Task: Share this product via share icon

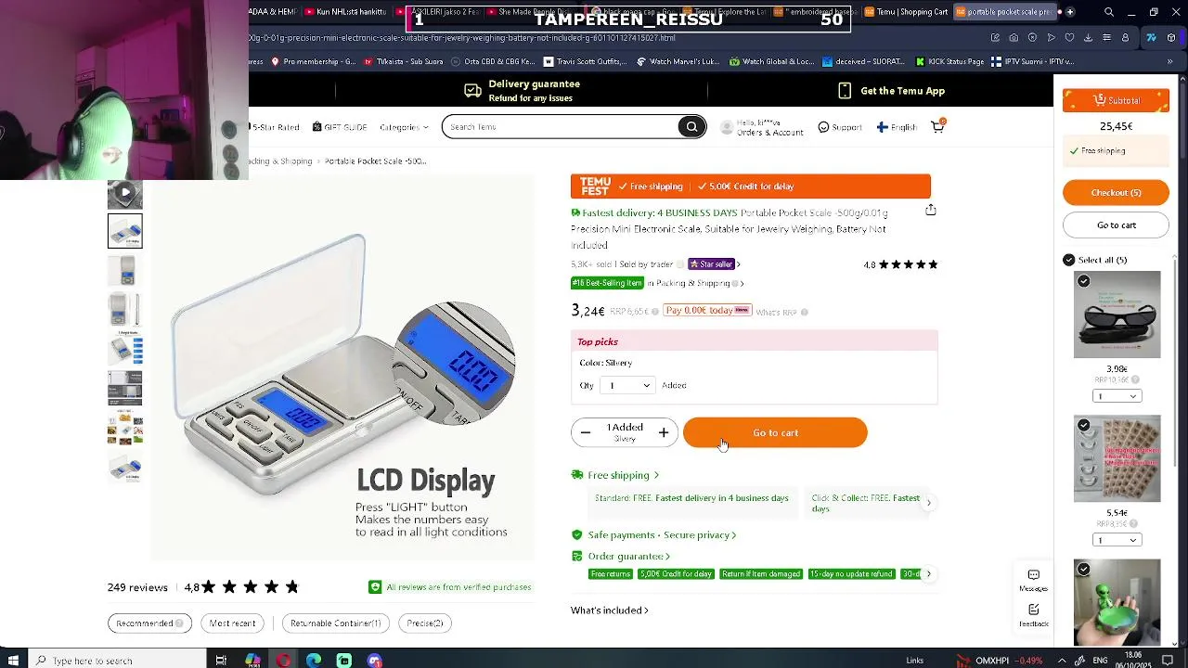Action: [x=930, y=210]
